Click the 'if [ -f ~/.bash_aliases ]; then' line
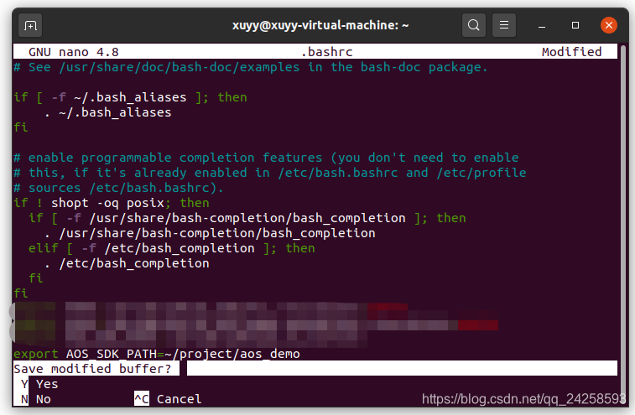The width and height of the screenshot is (635, 415). tap(130, 97)
